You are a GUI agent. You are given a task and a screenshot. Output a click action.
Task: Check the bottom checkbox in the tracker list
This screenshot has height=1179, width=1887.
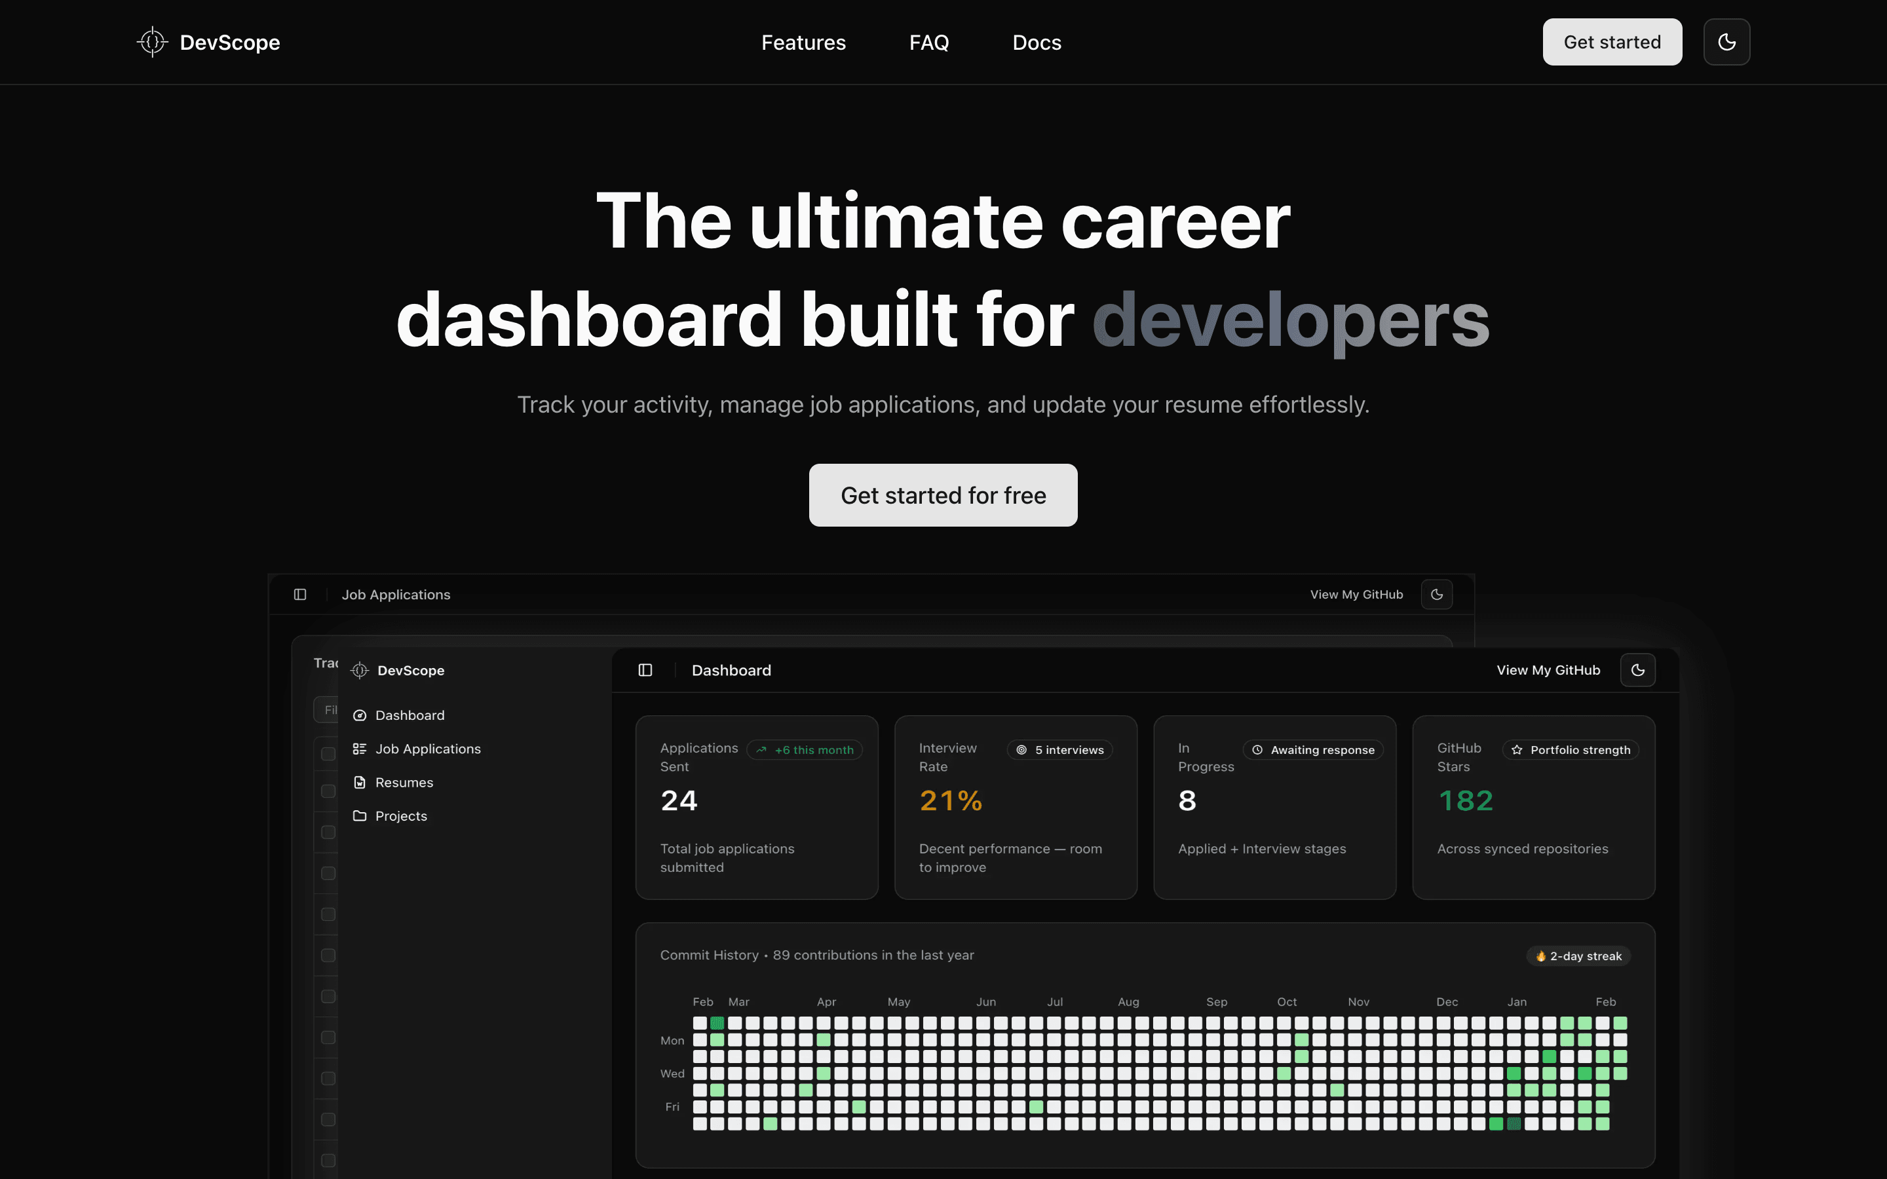[x=328, y=1161]
